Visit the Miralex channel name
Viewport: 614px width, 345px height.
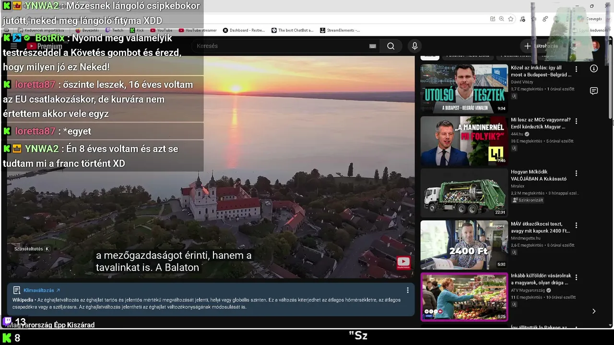[x=519, y=186]
